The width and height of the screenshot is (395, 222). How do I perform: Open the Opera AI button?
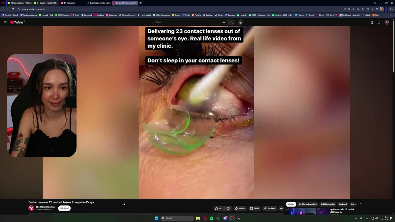click(391, 9)
